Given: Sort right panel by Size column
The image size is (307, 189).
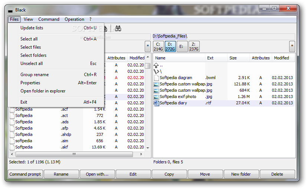Looking at the screenshot, I should (238, 58).
